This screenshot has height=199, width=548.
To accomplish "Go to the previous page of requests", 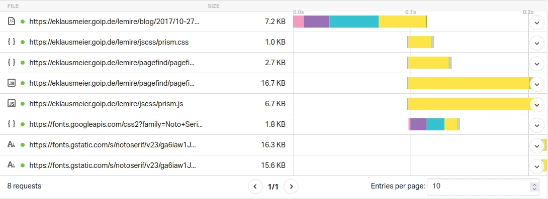I will [x=255, y=186].
